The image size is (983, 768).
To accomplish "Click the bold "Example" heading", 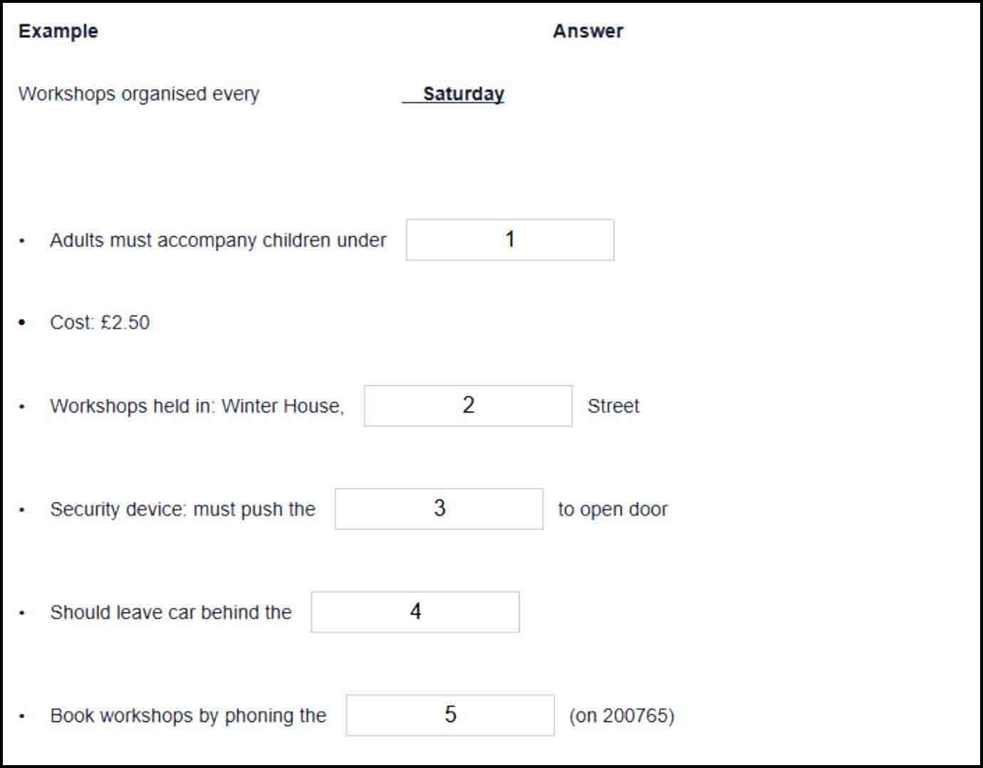I will (x=58, y=31).
